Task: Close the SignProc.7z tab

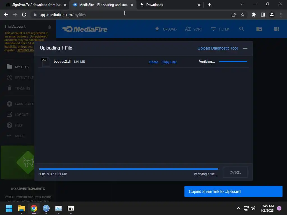Action: coord(65,5)
